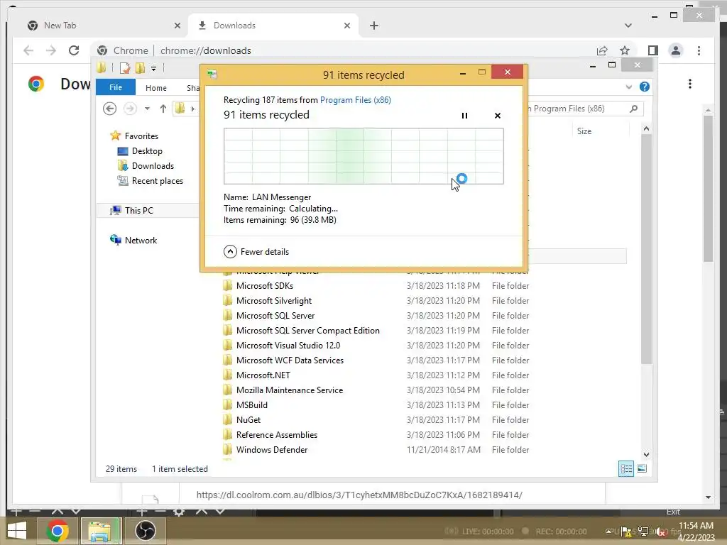Click the Explorer scroll up arrow
Viewport: 727px width, 545px height.
tap(646, 128)
